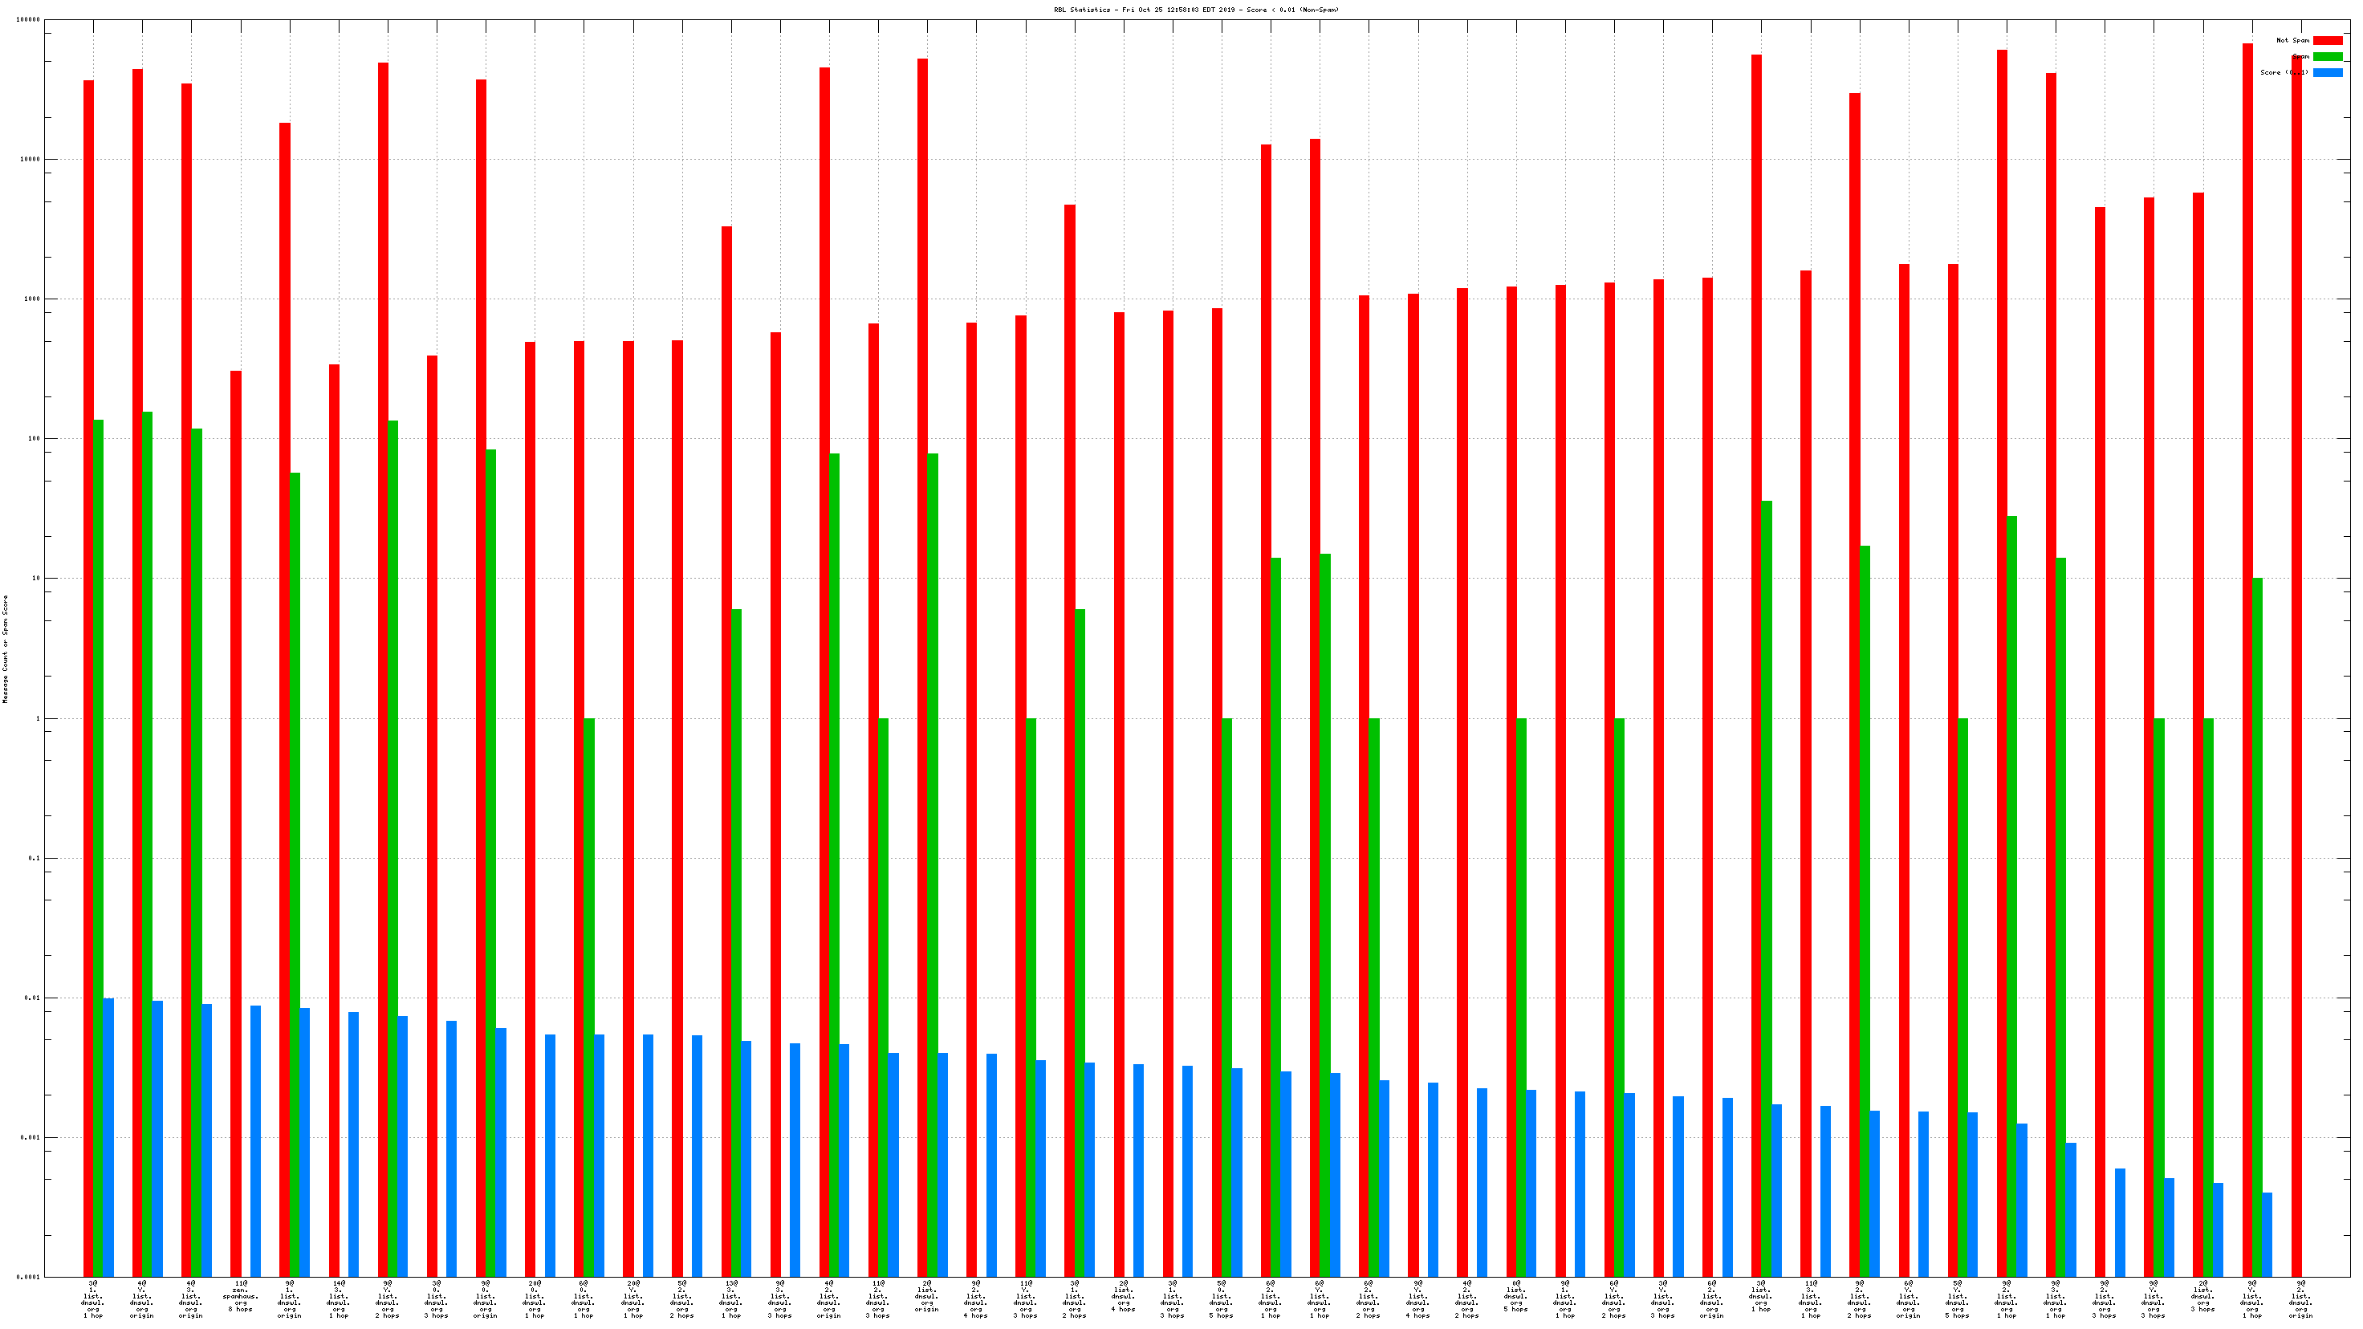Click the zen.spamhaus.org 8 hops axis label

click(x=240, y=1297)
